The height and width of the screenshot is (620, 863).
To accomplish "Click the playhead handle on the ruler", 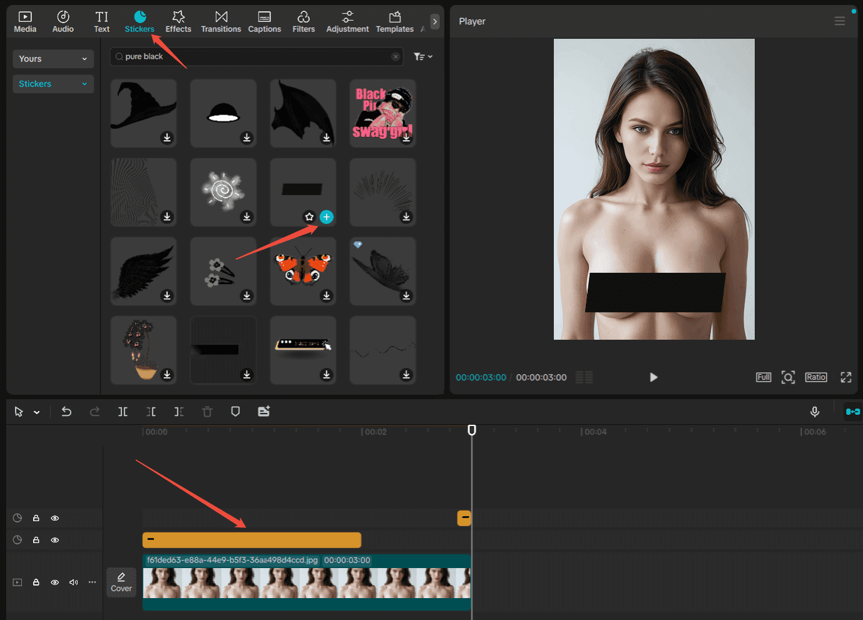I will tap(472, 430).
